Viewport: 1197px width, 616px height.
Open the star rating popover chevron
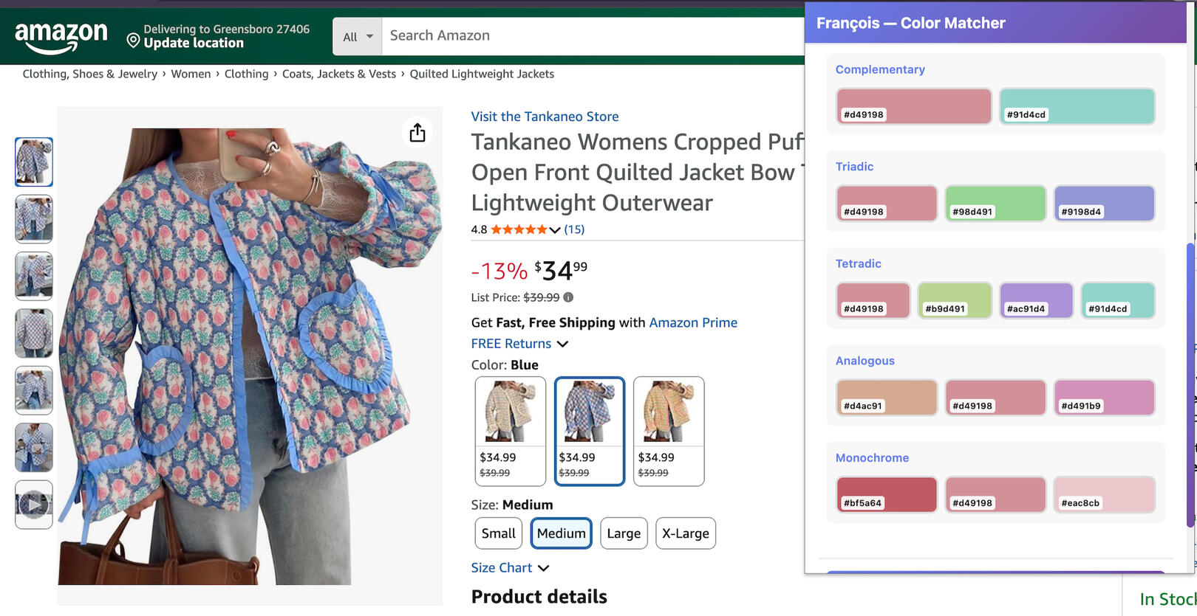click(555, 230)
